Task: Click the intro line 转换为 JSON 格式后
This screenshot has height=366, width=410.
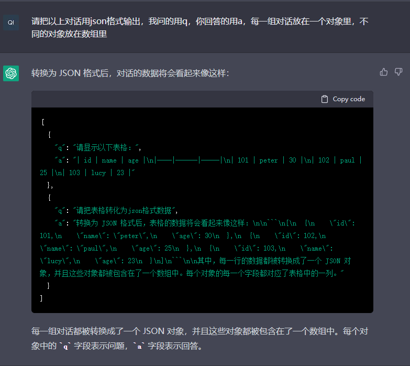Action: pyautogui.click(x=130, y=73)
